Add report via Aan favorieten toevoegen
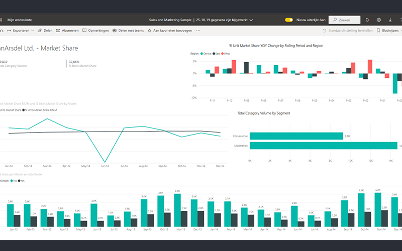This screenshot has height=251, width=402. pos(170,30)
